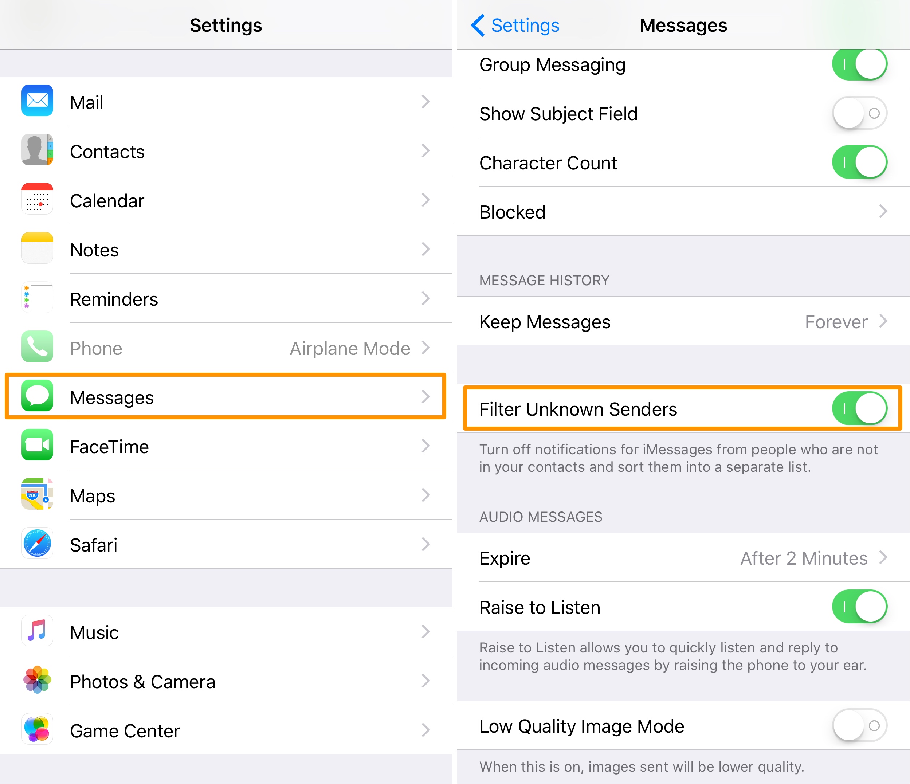Go back to Settings
The height and width of the screenshot is (784, 910).
coord(515,26)
